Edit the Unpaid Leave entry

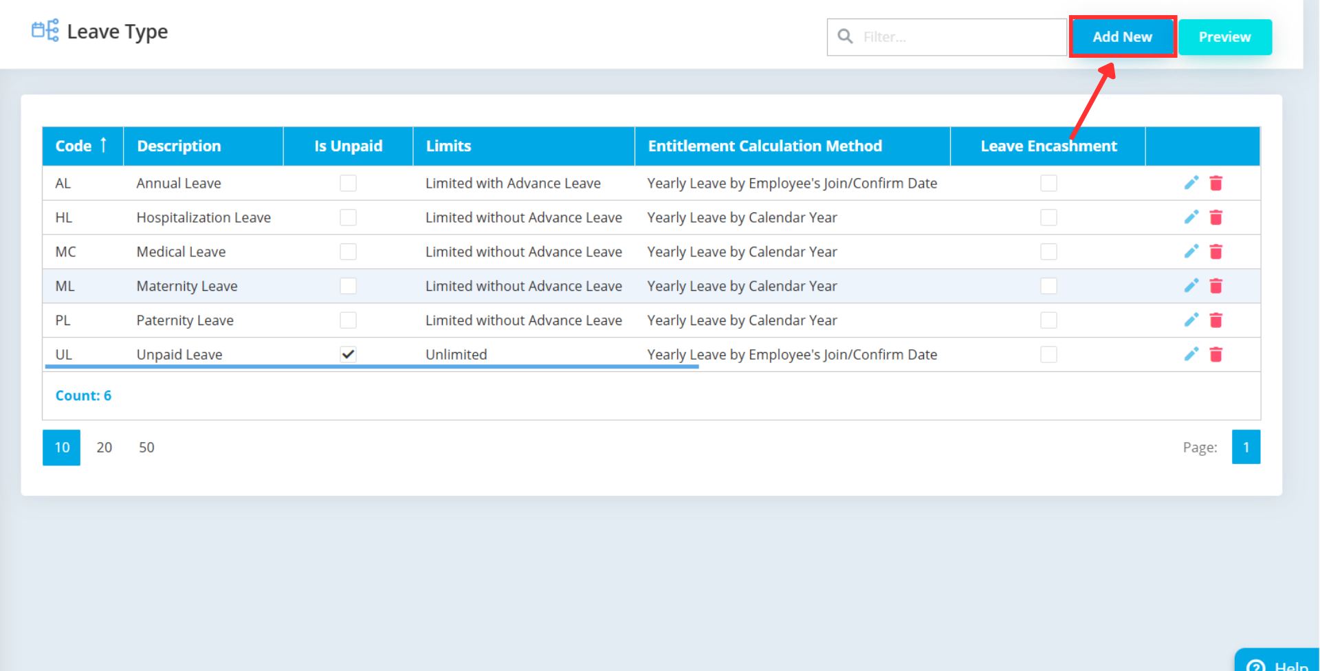tap(1191, 355)
